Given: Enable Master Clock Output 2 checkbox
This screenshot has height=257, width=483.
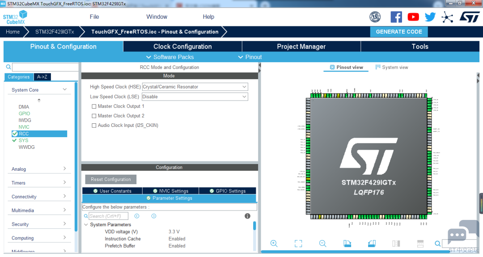Looking at the screenshot, I should pyautogui.click(x=94, y=116).
